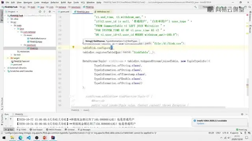Viewport: 252px width, 141px height.
Task: Click the netease breadcrumb in the navigation bar
Action: 61,7
